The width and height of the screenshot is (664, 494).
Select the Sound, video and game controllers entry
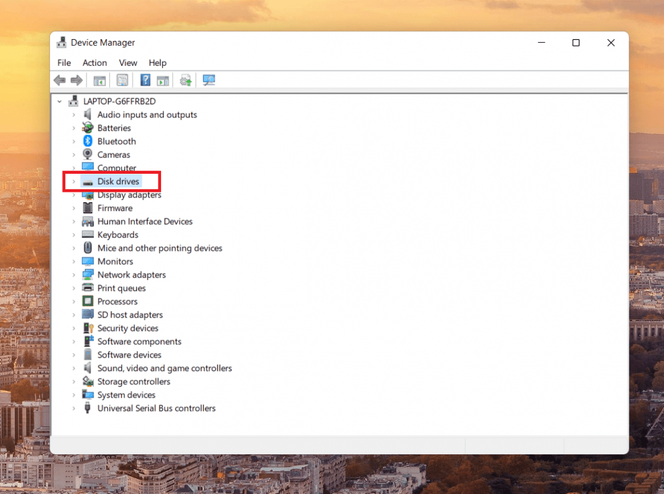(164, 367)
